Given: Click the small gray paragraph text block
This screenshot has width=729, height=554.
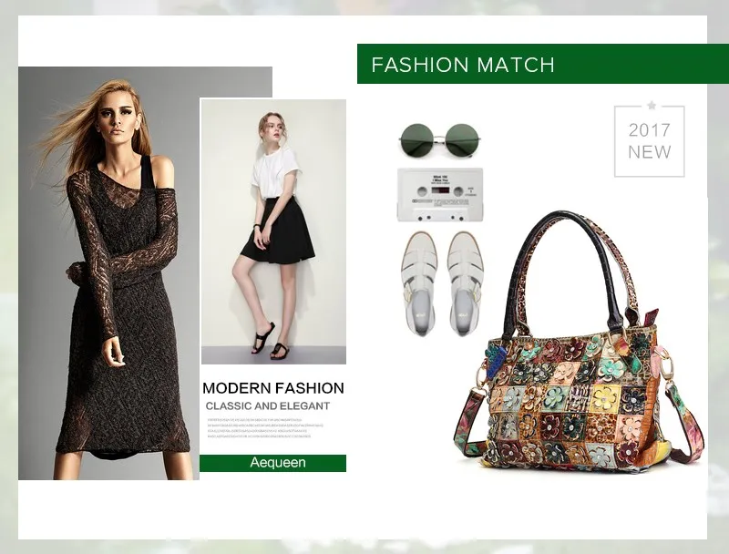Looking at the screenshot, I should (265, 428).
